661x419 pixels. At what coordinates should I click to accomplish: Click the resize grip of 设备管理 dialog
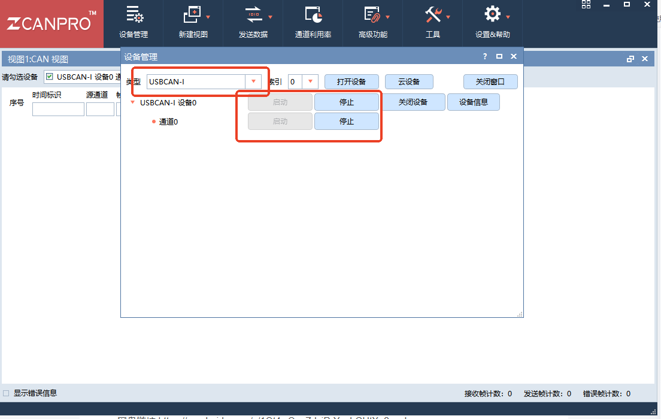[520, 314]
